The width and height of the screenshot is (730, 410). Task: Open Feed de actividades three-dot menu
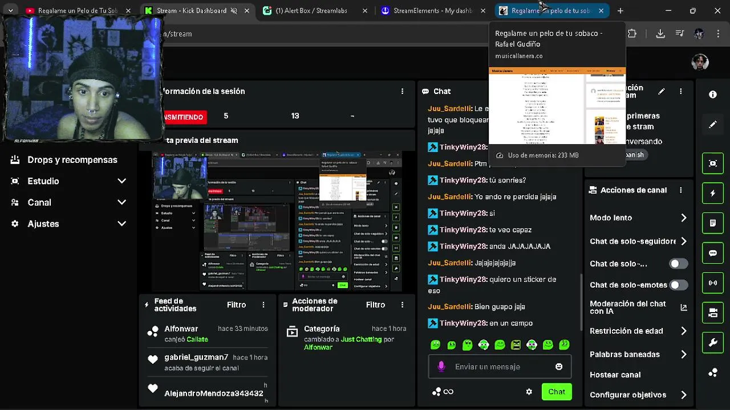coord(263,305)
